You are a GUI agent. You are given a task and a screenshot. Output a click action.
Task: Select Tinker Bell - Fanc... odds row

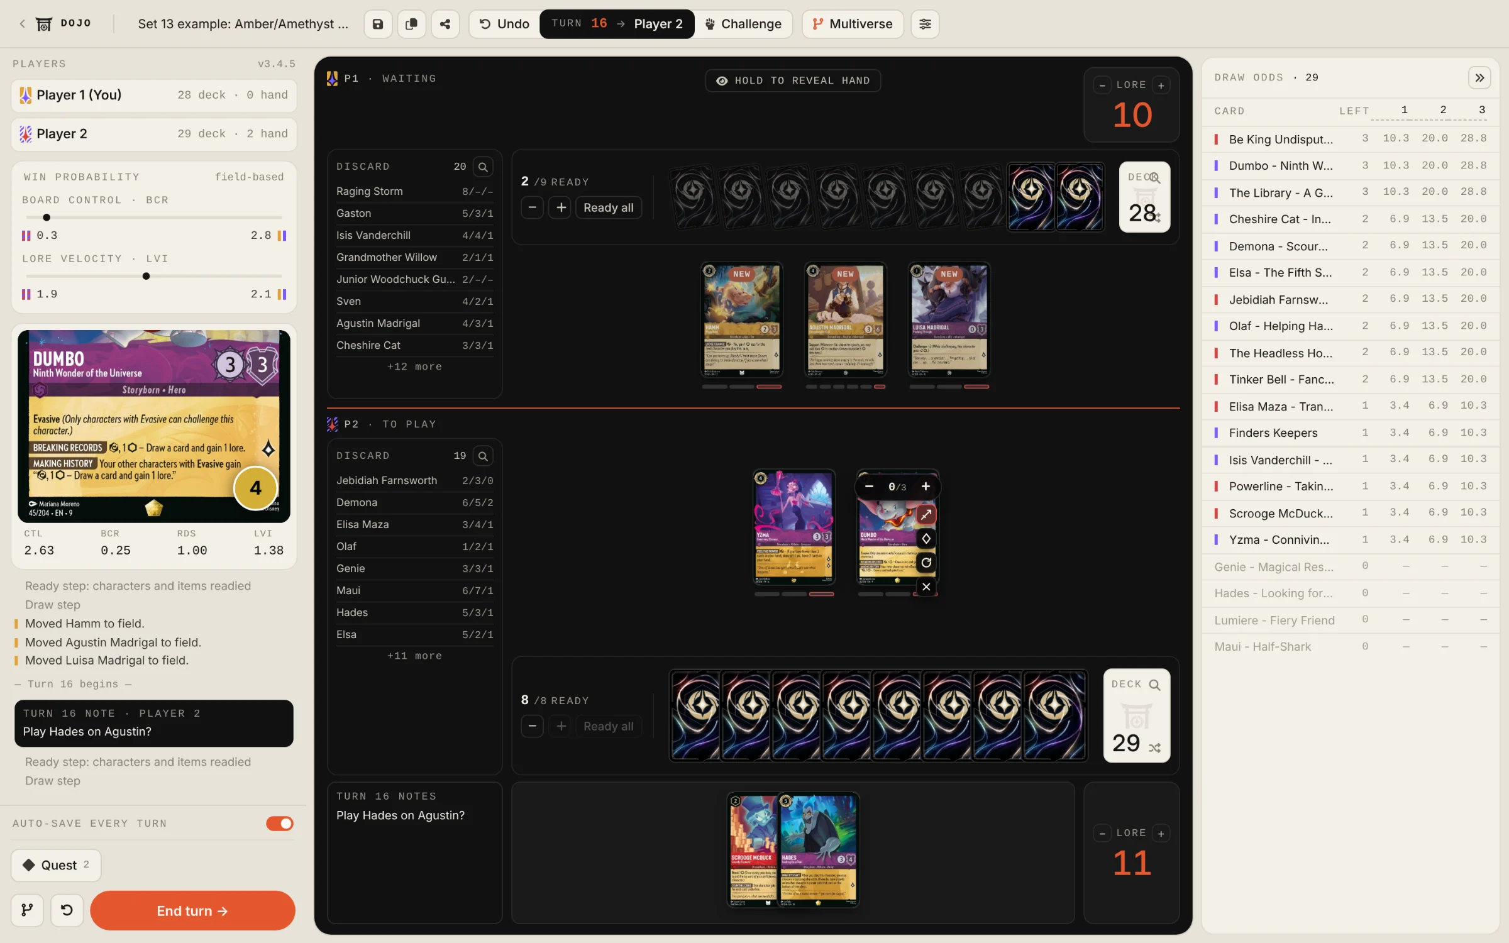pos(1351,380)
